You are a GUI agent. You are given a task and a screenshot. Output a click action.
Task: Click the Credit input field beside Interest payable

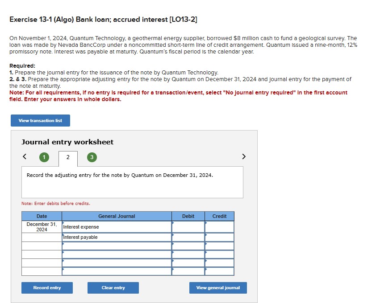(219, 237)
